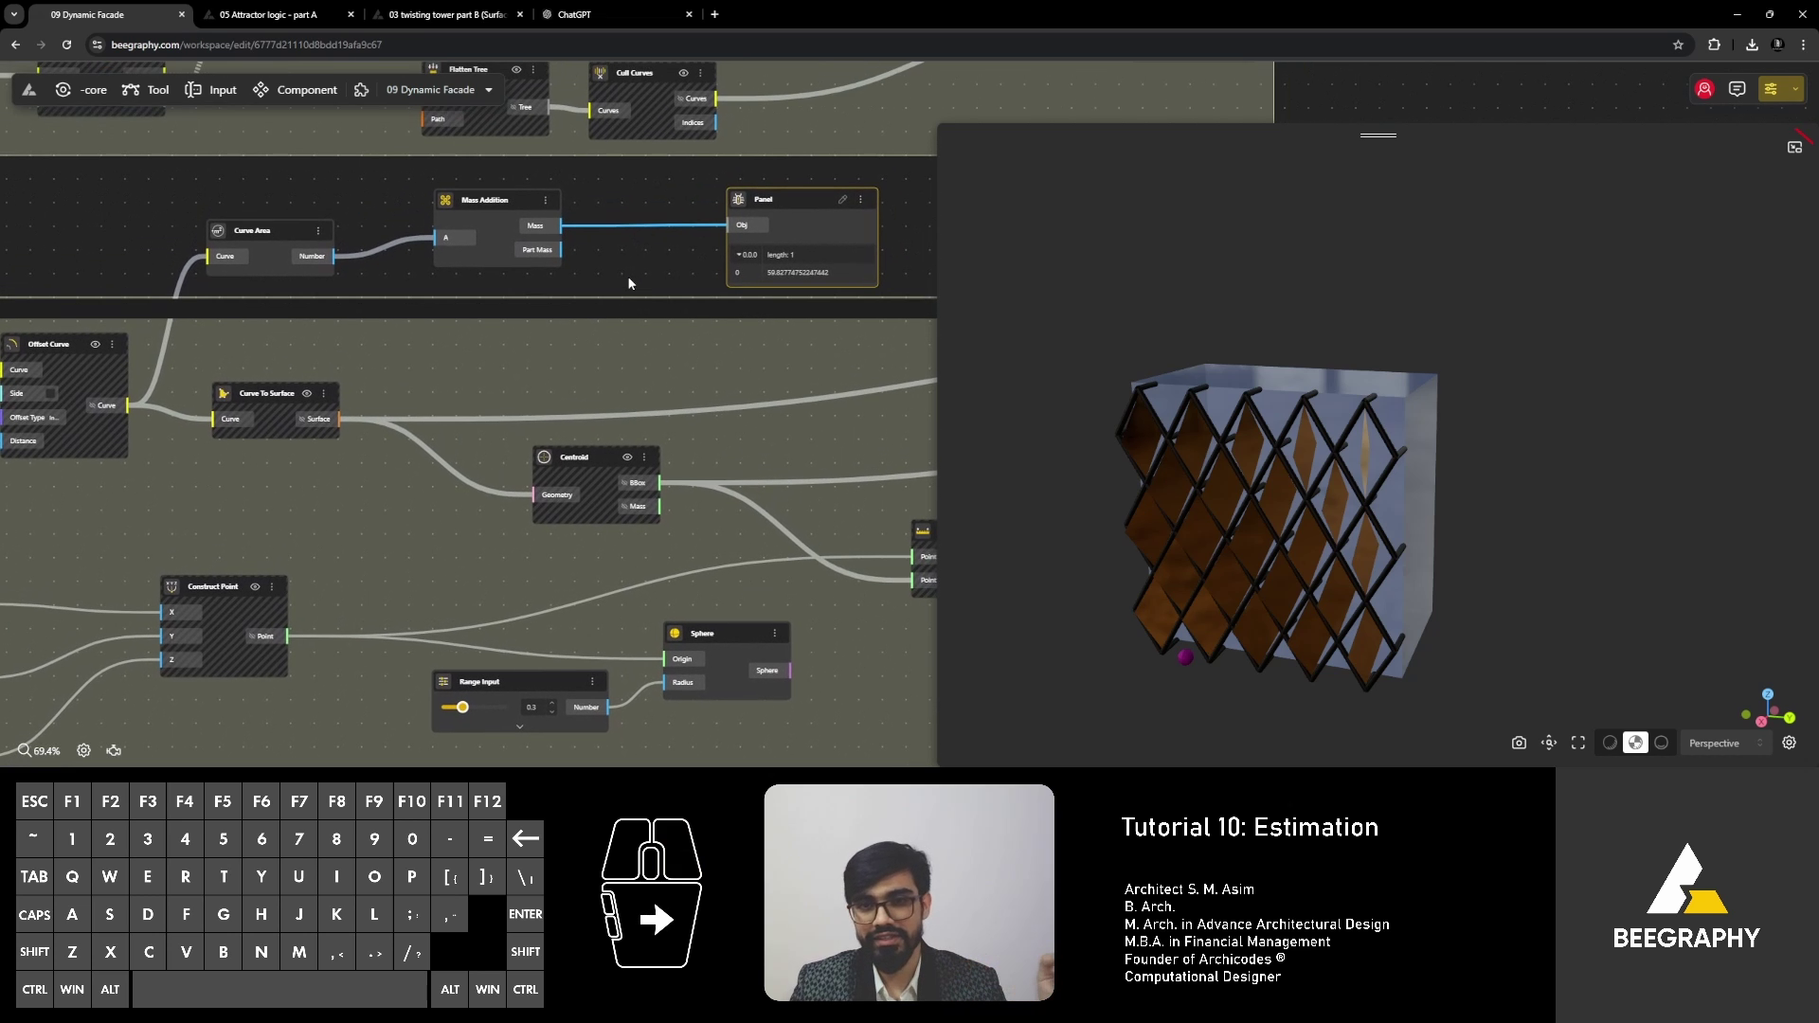Open the Offset Curve node three-dot menu

click(x=112, y=344)
